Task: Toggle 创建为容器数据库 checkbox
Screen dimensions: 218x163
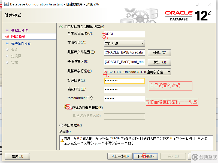Action: pos(69,107)
